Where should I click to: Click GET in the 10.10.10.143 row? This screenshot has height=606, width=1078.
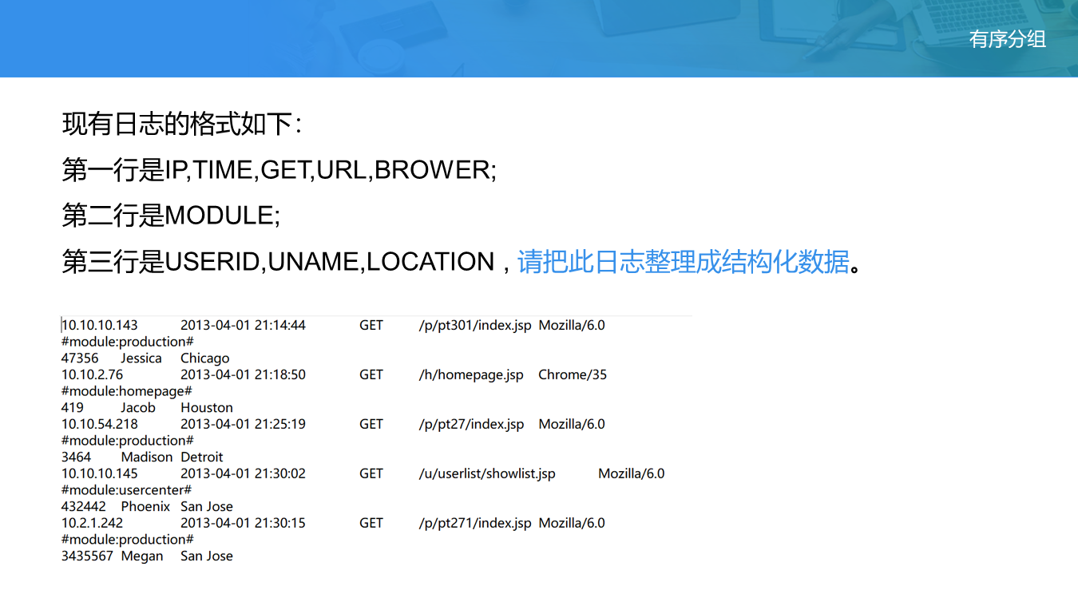(371, 326)
